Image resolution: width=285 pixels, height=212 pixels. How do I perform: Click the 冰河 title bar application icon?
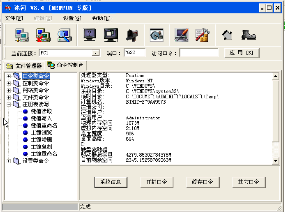8,8
